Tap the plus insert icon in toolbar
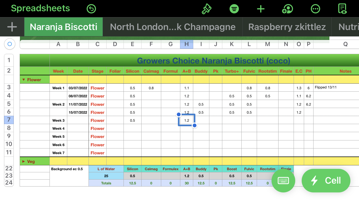Viewport: 359px width, 201px height. coord(261,9)
